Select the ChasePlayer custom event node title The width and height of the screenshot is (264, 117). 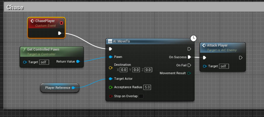point(45,21)
